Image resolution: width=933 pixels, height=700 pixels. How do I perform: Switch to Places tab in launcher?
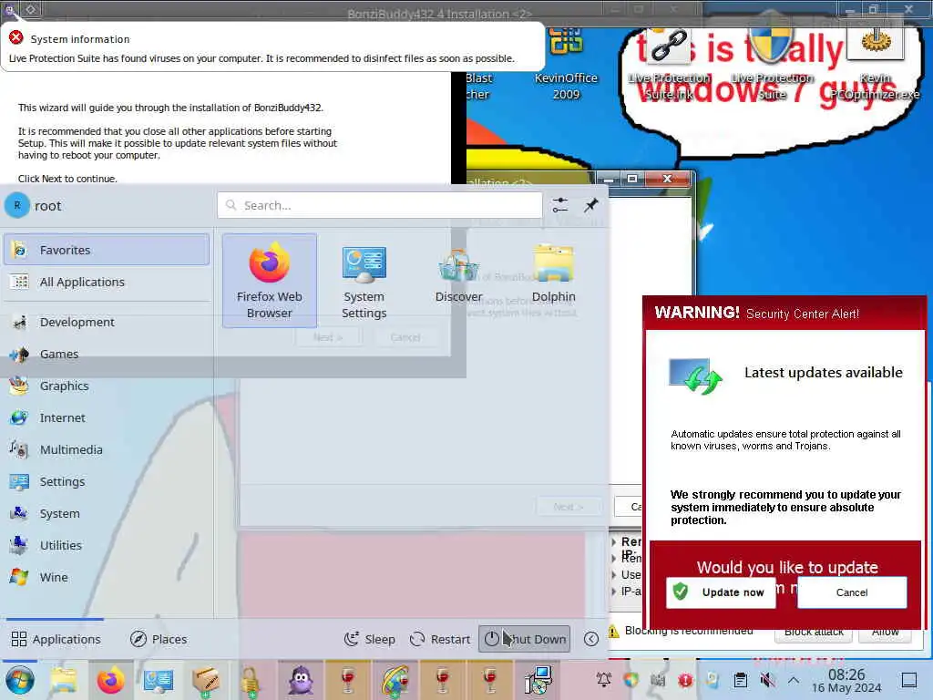[x=159, y=639]
